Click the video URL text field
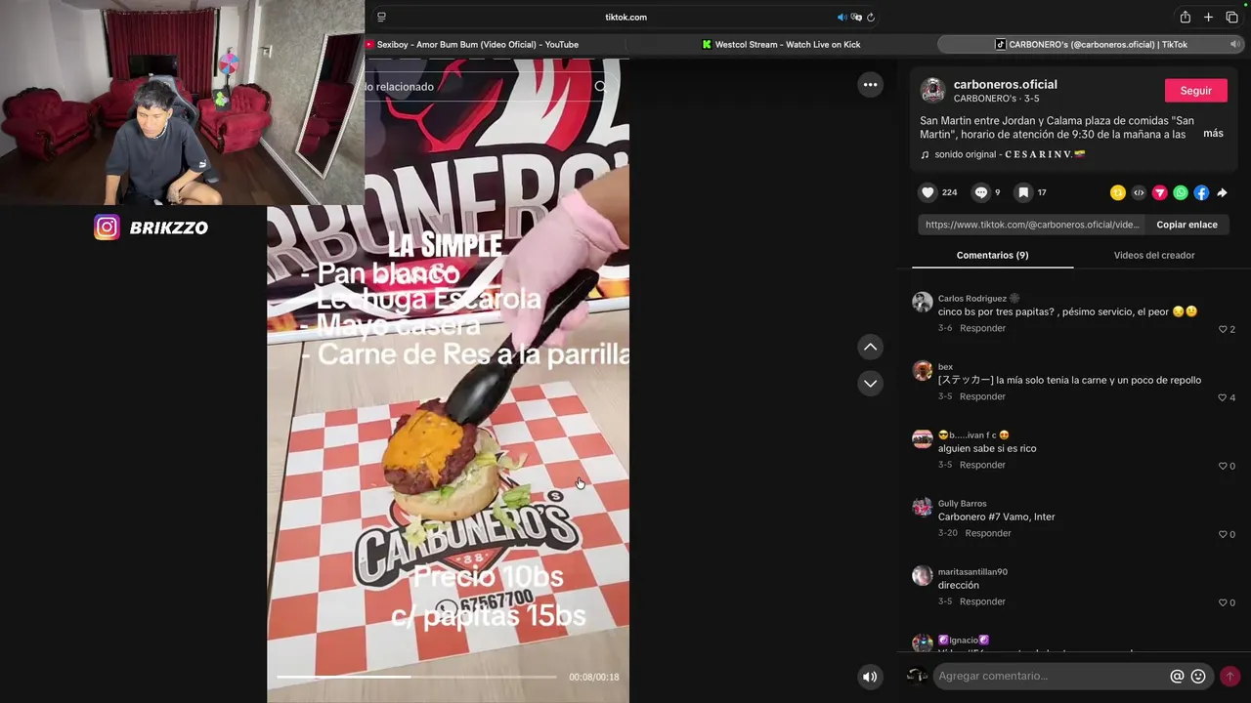The image size is (1251, 703). tap(1031, 225)
